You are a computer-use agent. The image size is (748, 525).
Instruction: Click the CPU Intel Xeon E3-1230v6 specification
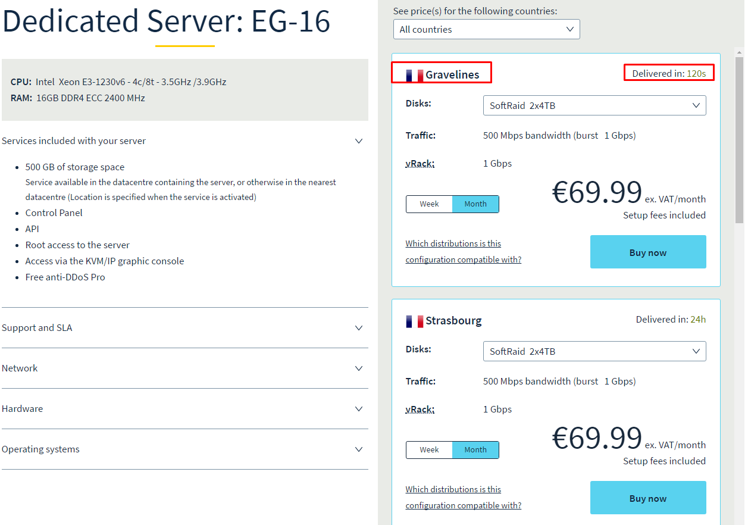[x=118, y=82]
